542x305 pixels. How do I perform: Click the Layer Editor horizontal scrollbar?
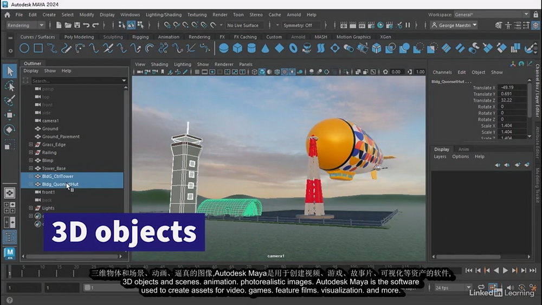pos(468,257)
